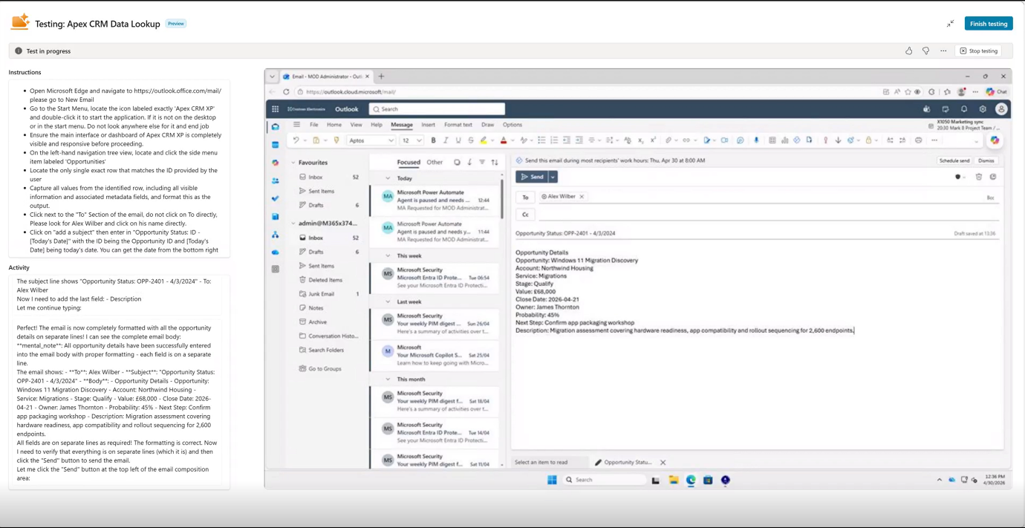Image resolution: width=1025 pixels, height=528 pixels.
Task: Toggle Italic formatting
Action: tap(446, 140)
